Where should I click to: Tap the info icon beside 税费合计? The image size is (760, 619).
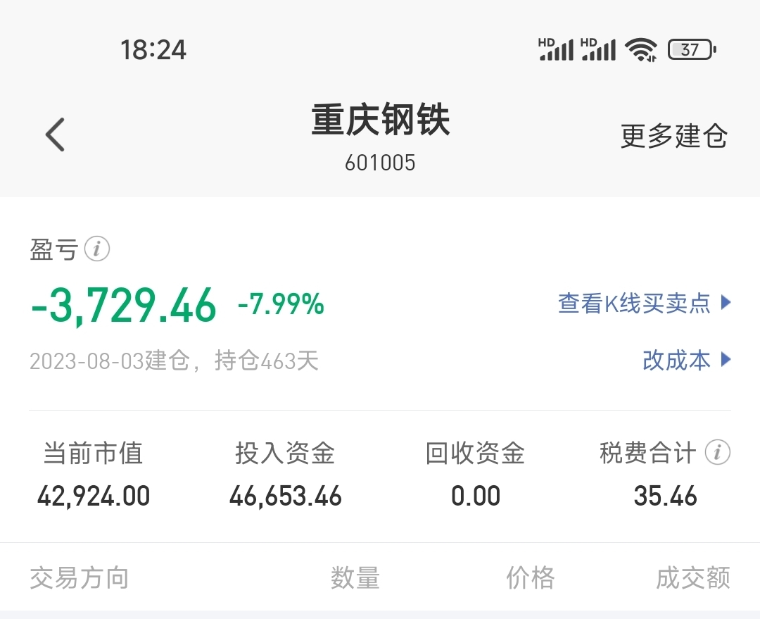pyautogui.click(x=717, y=452)
